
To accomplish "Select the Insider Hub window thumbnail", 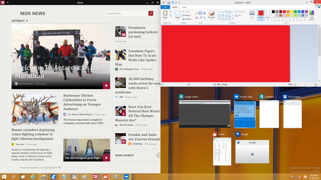I will (x=245, y=114).
